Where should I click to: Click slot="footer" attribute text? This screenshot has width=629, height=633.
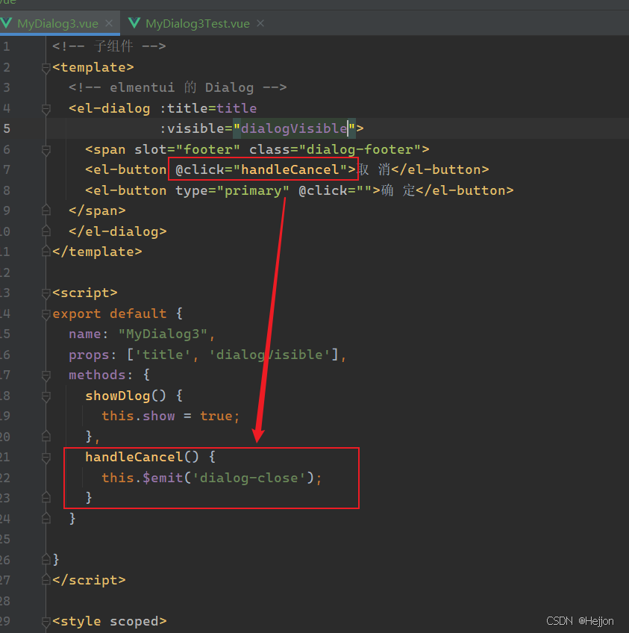(187, 149)
